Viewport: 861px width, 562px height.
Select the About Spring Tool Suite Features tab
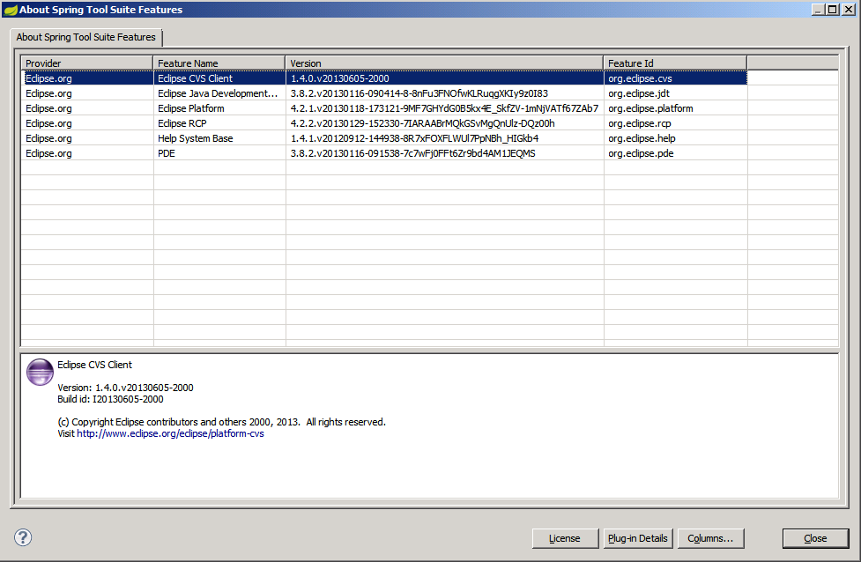[86, 37]
